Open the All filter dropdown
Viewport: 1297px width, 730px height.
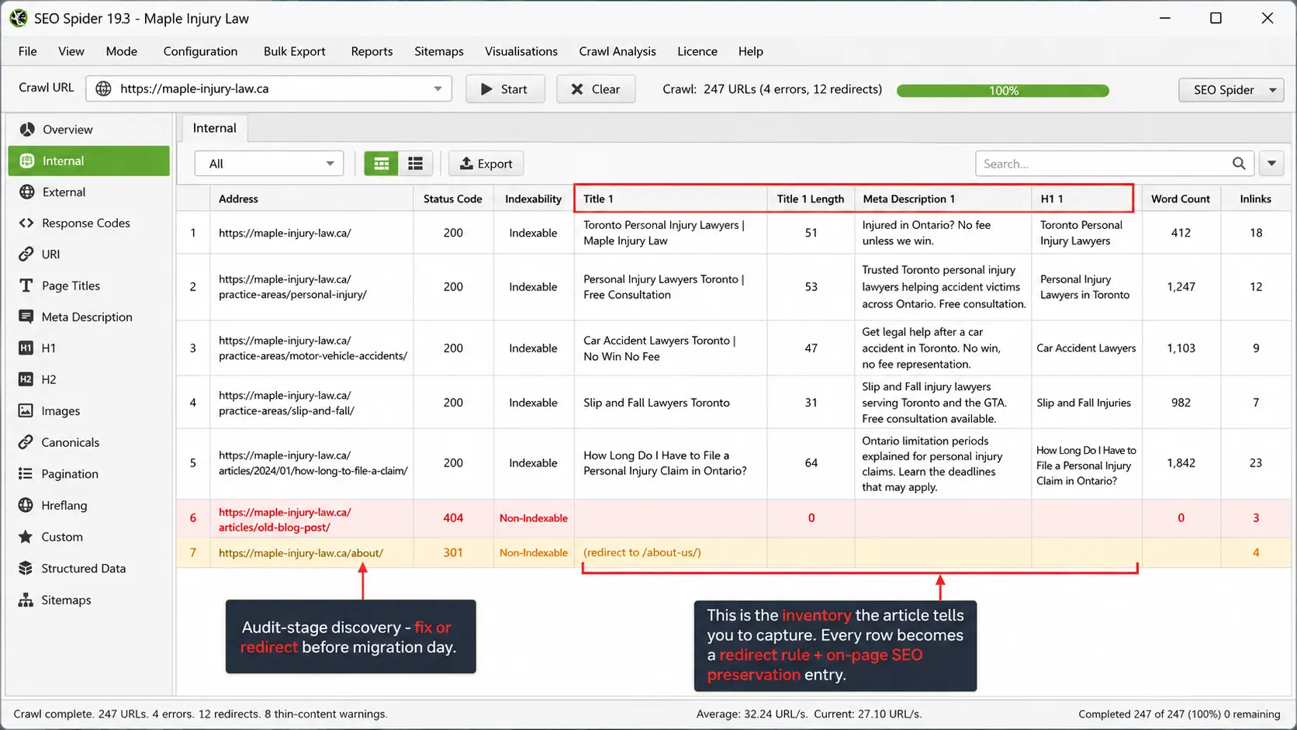click(x=269, y=164)
